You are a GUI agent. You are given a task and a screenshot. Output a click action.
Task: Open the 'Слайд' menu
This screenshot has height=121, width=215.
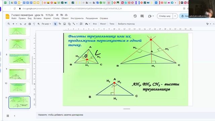pyautogui.click(x=56, y=18)
